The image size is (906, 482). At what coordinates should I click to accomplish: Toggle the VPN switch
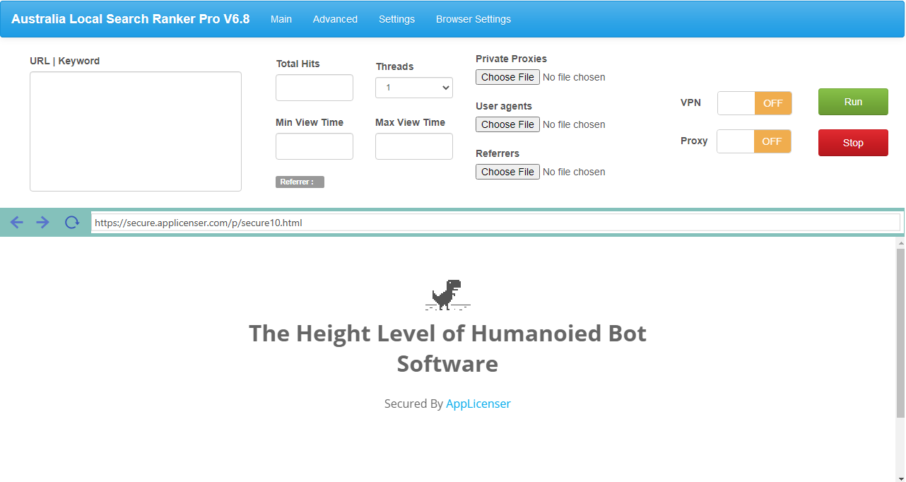(755, 103)
